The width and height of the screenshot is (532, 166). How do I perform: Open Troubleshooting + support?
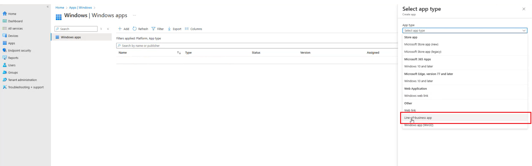(x=26, y=87)
